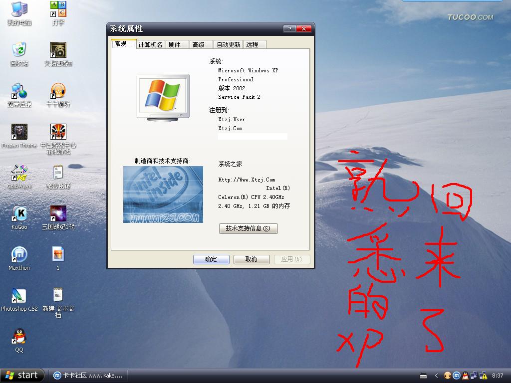
Task: Click the keyboard language bar icon in taskbar
Action: [x=423, y=376]
